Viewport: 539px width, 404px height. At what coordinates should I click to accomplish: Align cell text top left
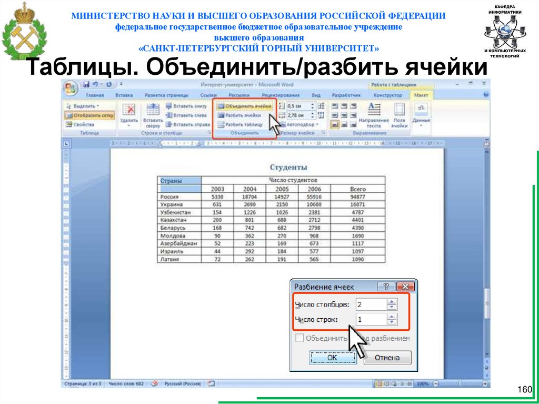tap(335, 106)
